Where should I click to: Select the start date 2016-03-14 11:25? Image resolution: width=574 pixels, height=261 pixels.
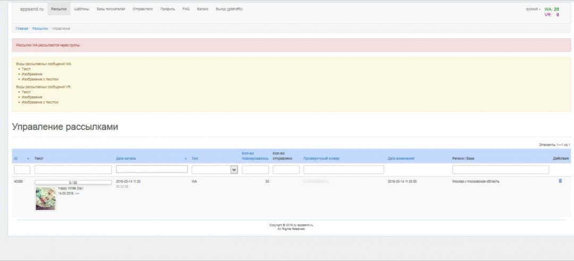(128, 181)
